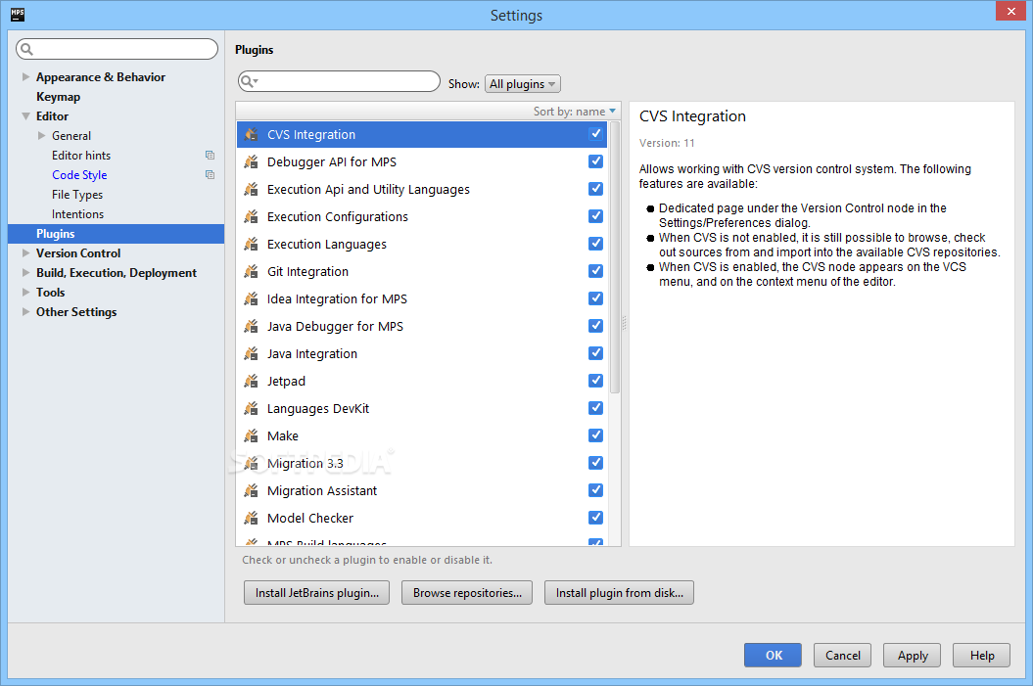This screenshot has width=1033, height=686.
Task: Click the Cancel button
Action: tap(843, 655)
